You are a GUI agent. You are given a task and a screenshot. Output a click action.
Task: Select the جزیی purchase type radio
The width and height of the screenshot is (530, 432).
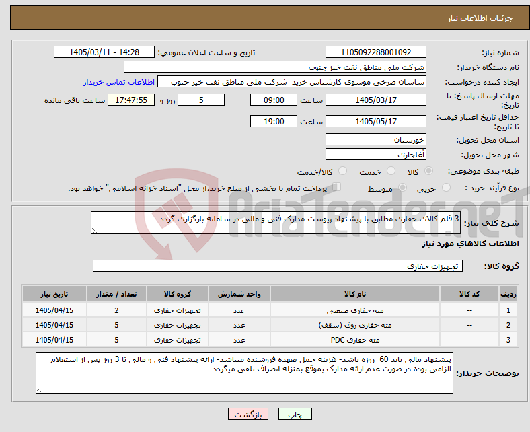[446, 188]
